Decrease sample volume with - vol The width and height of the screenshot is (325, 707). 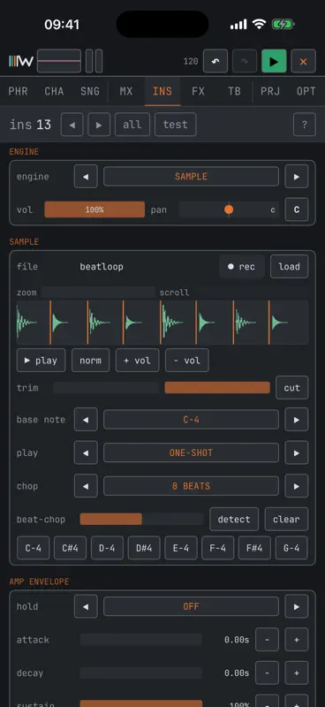click(187, 361)
